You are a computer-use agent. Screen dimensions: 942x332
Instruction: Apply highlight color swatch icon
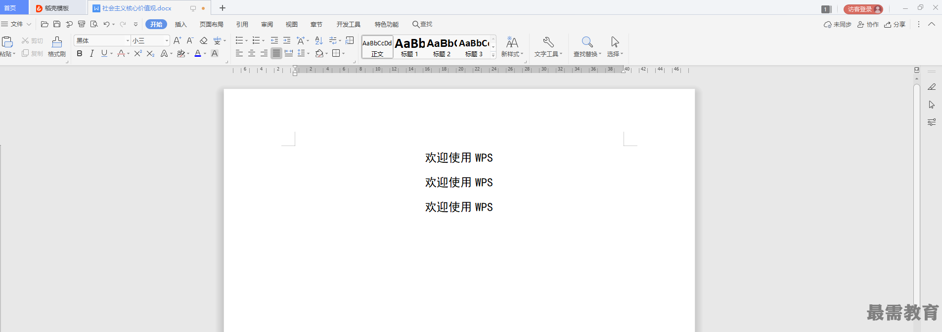click(181, 53)
